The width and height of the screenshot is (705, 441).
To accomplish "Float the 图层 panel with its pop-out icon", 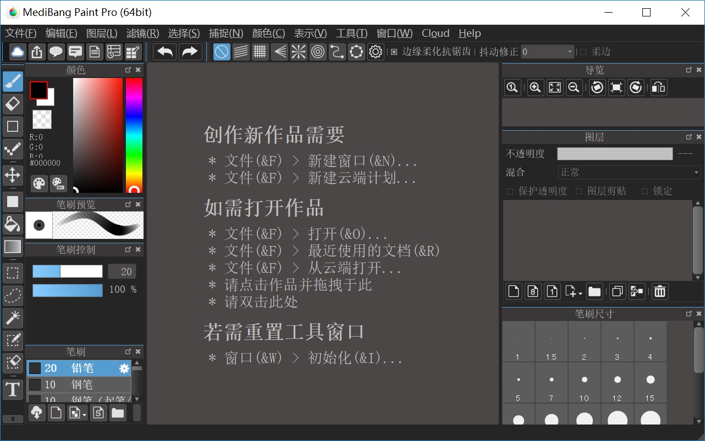I will [x=689, y=137].
